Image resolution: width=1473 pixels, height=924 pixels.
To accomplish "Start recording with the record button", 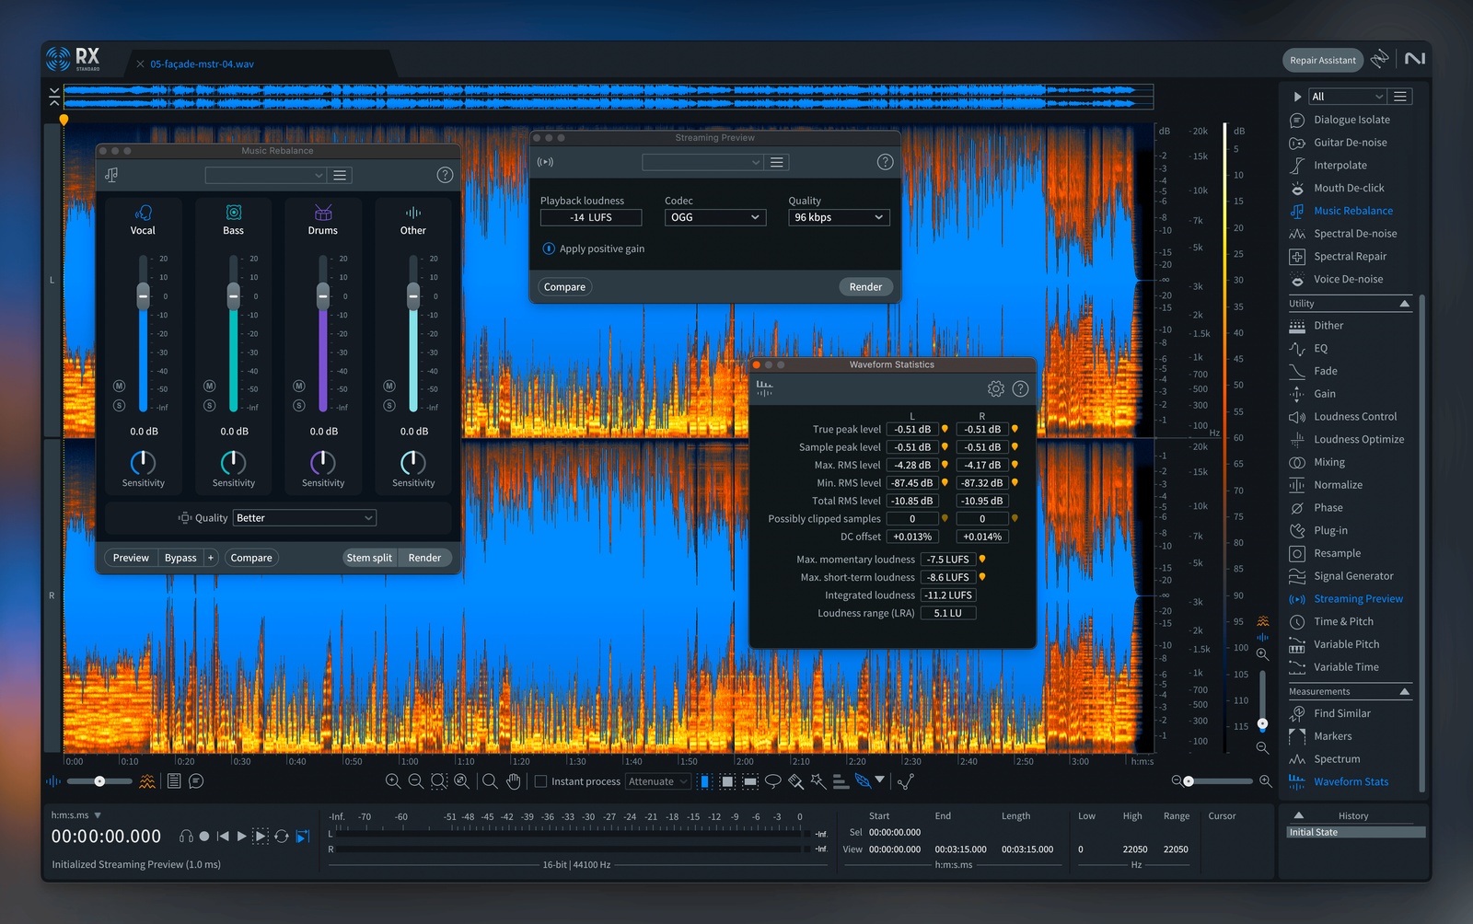I will coord(204,837).
